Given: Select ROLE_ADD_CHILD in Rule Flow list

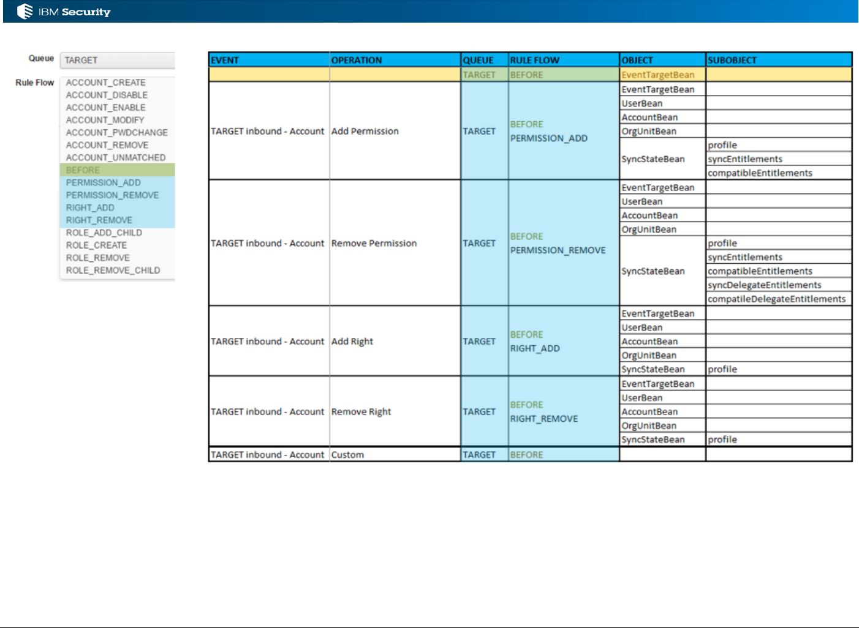Looking at the screenshot, I should pos(117,233).
